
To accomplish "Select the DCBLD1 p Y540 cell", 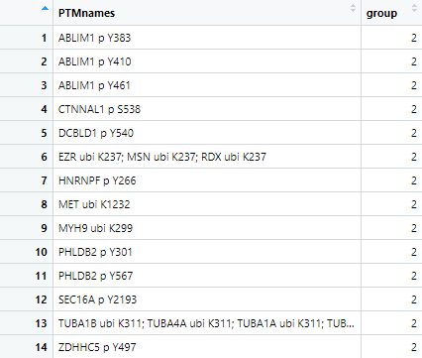I will click(x=207, y=133).
